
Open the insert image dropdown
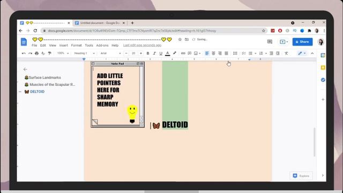pyautogui.click(x=197, y=53)
